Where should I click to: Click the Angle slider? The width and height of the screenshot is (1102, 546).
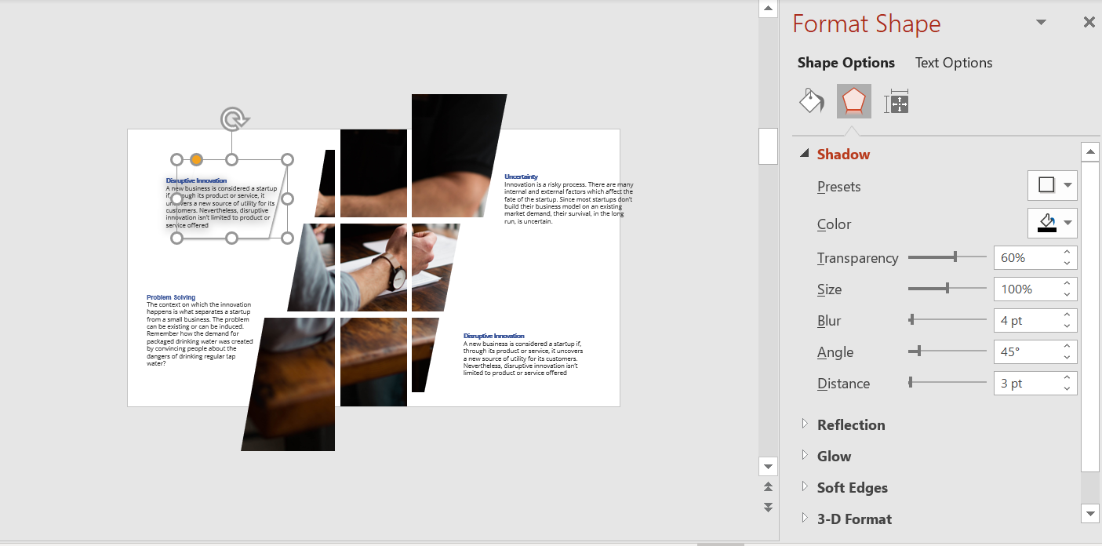click(x=947, y=351)
